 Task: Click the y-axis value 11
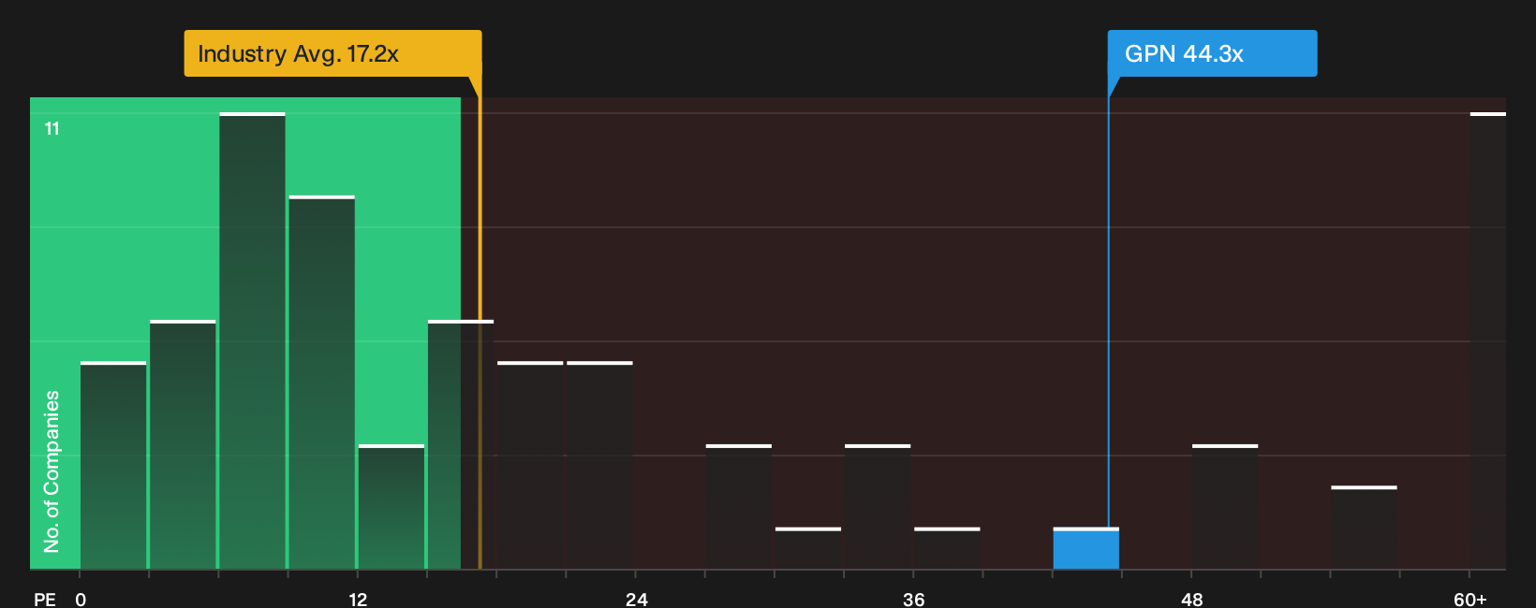(52, 128)
